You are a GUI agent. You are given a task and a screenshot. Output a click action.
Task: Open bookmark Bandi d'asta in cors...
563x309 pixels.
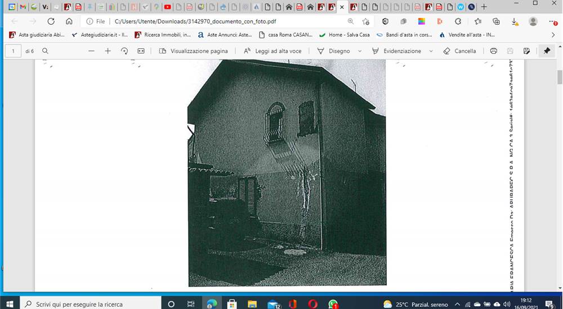[x=404, y=35]
